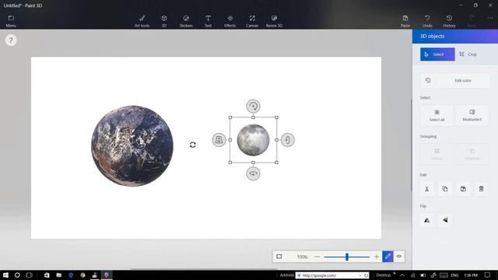Viewport: 498px width, 280px height.
Task: Click the disabled Ungroup button
Action: click(x=472, y=154)
